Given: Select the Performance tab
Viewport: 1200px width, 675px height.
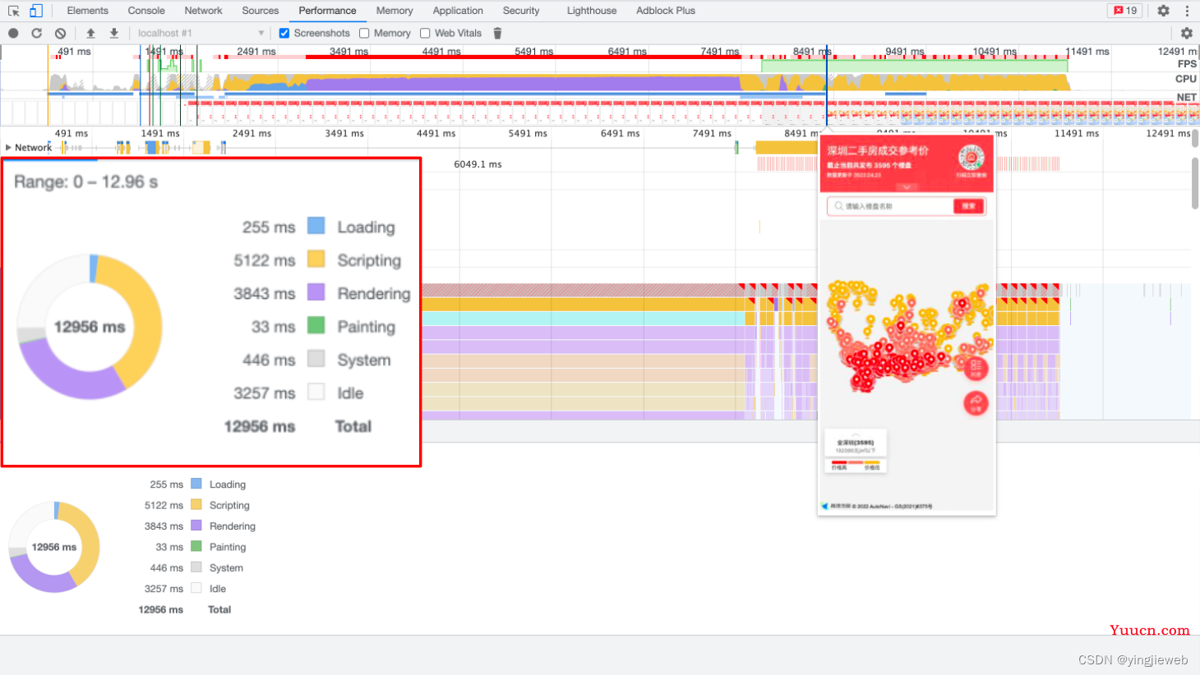Looking at the screenshot, I should coord(327,11).
